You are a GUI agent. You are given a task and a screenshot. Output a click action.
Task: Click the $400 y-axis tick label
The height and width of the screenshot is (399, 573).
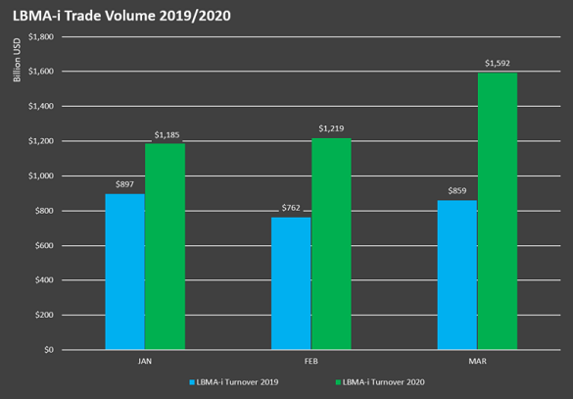[44, 279]
